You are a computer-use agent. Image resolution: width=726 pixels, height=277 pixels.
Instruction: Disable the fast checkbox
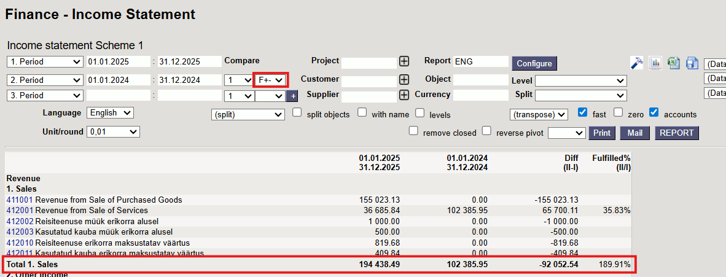click(583, 113)
